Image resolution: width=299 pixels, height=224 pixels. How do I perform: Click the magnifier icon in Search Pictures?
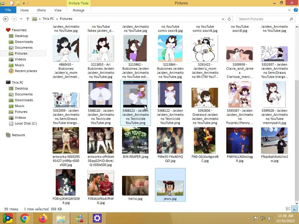[291, 19]
